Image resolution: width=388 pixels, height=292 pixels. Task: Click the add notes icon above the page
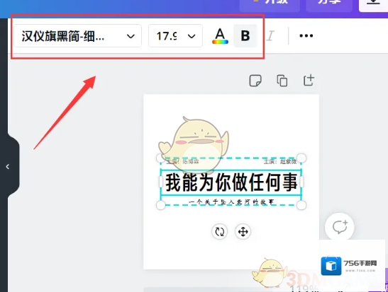255,81
